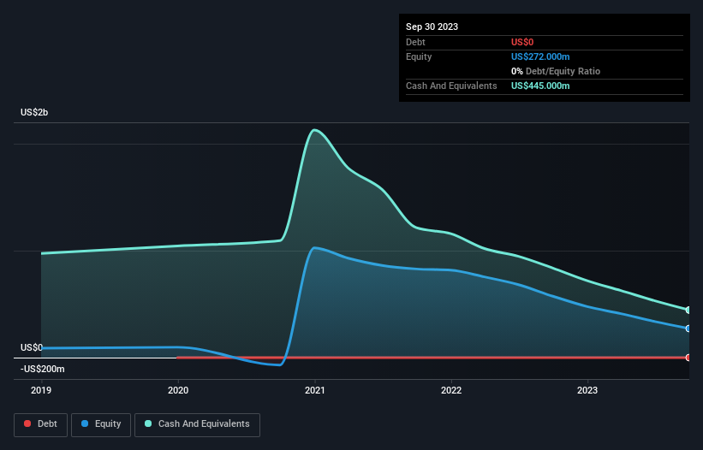Click the equity line peak at 2021
Screen dimensions: 703x450
pos(315,247)
